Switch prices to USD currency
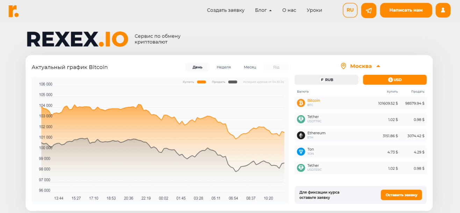460x213 pixels. click(395, 80)
